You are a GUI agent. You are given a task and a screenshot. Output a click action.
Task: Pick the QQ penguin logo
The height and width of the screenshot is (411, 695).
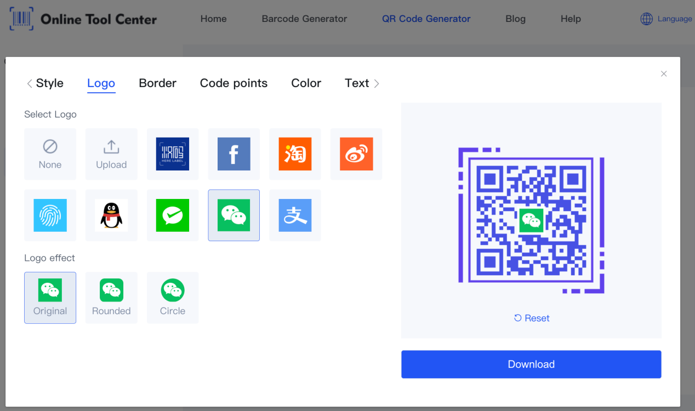click(111, 215)
